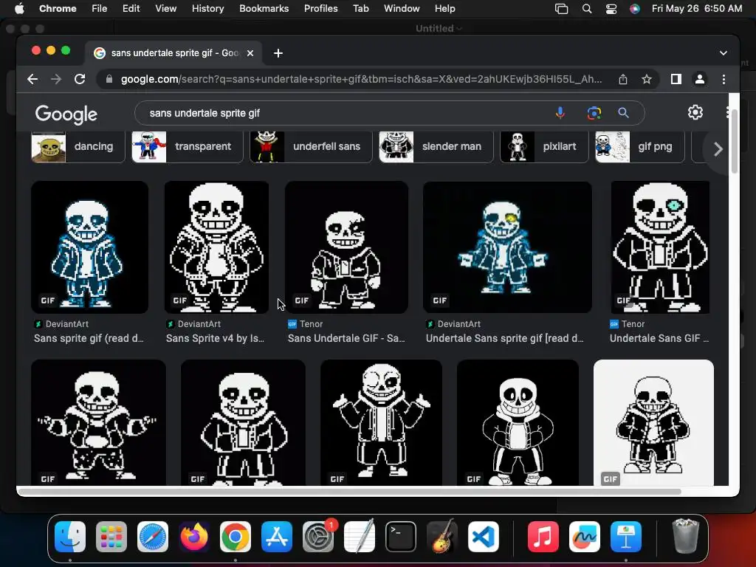Open the Window menu
The width and height of the screenshot is (756, 567).
[402, 9]
